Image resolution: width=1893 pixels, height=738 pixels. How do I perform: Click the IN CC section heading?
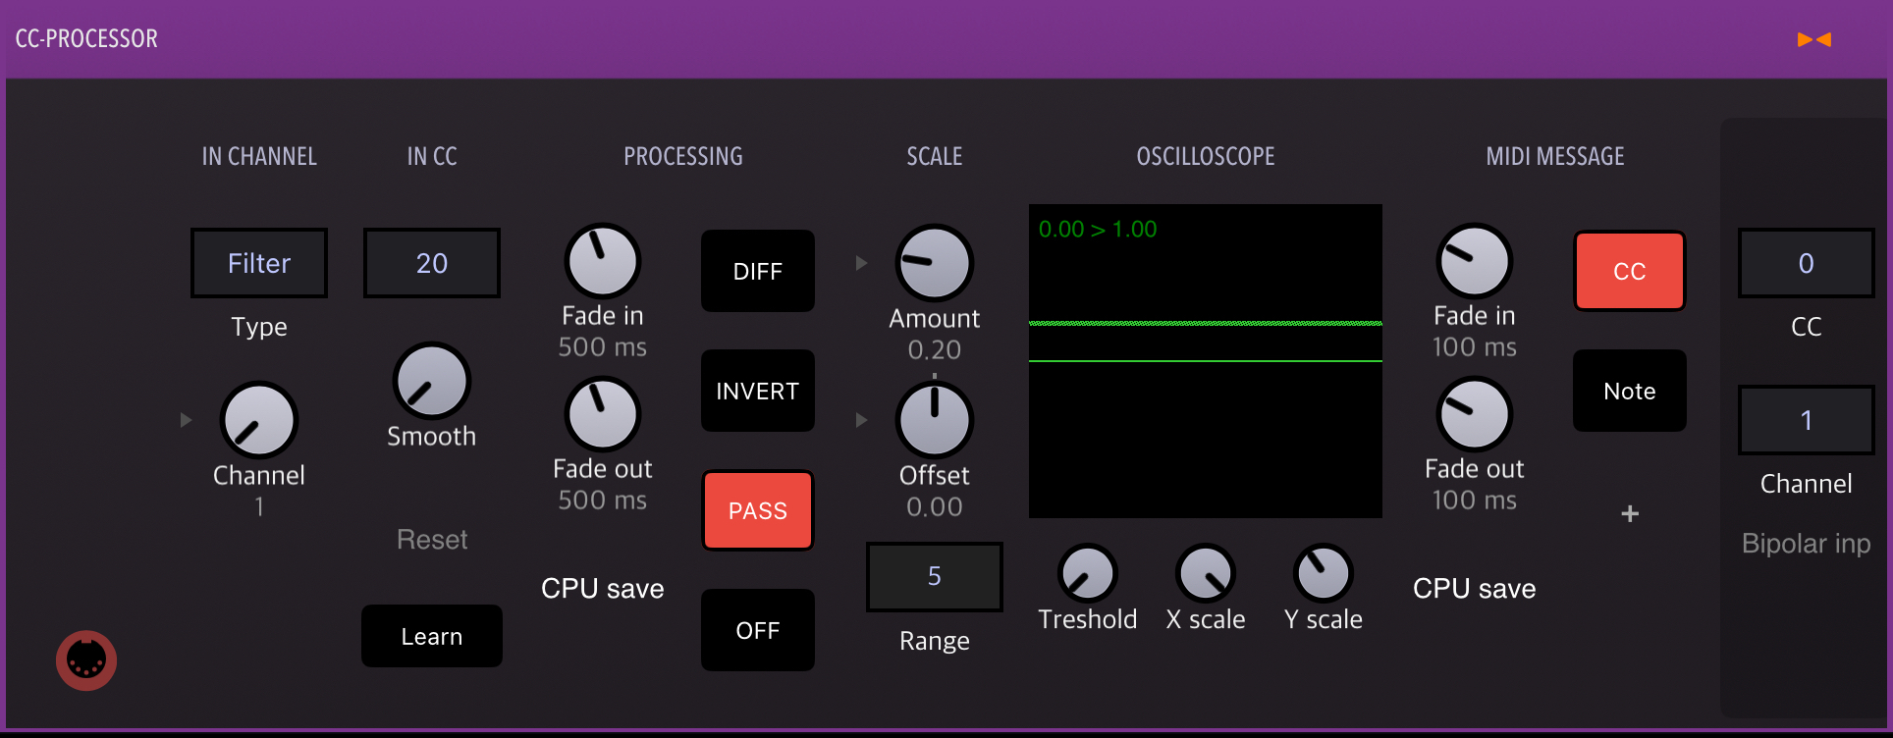click(432, 157)
